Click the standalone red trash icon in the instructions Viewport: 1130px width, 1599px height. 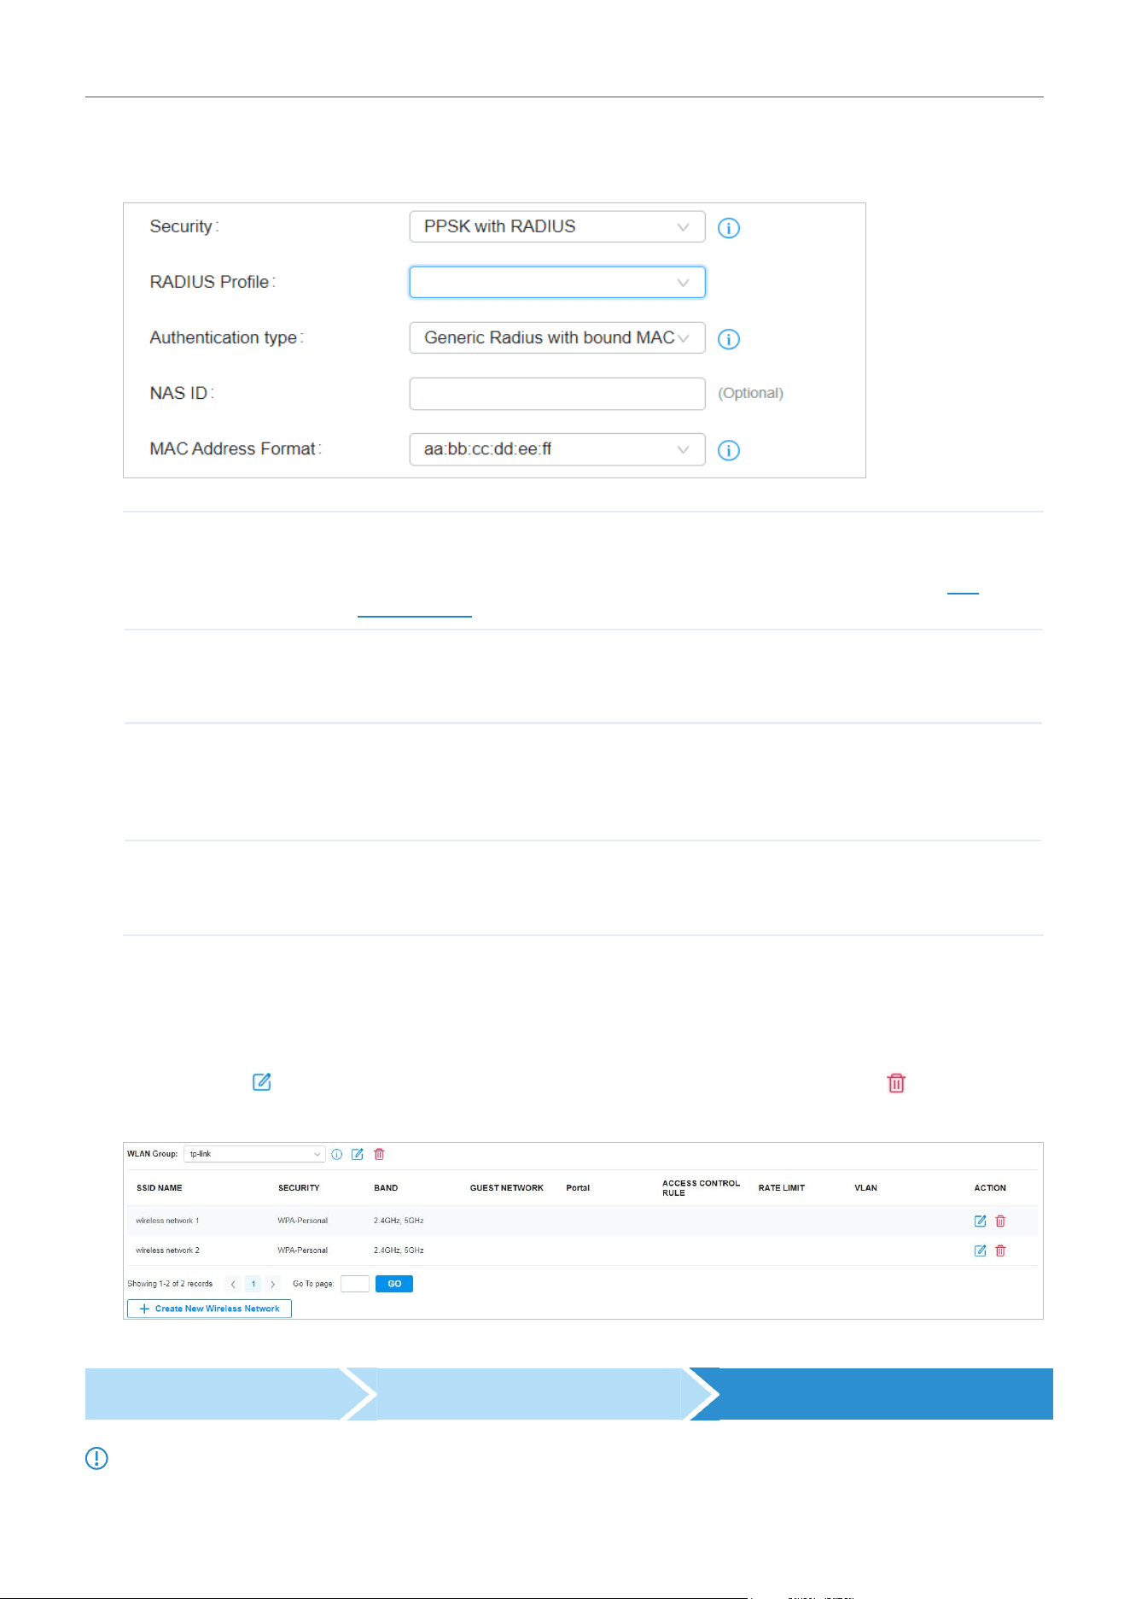point(896,1083)
